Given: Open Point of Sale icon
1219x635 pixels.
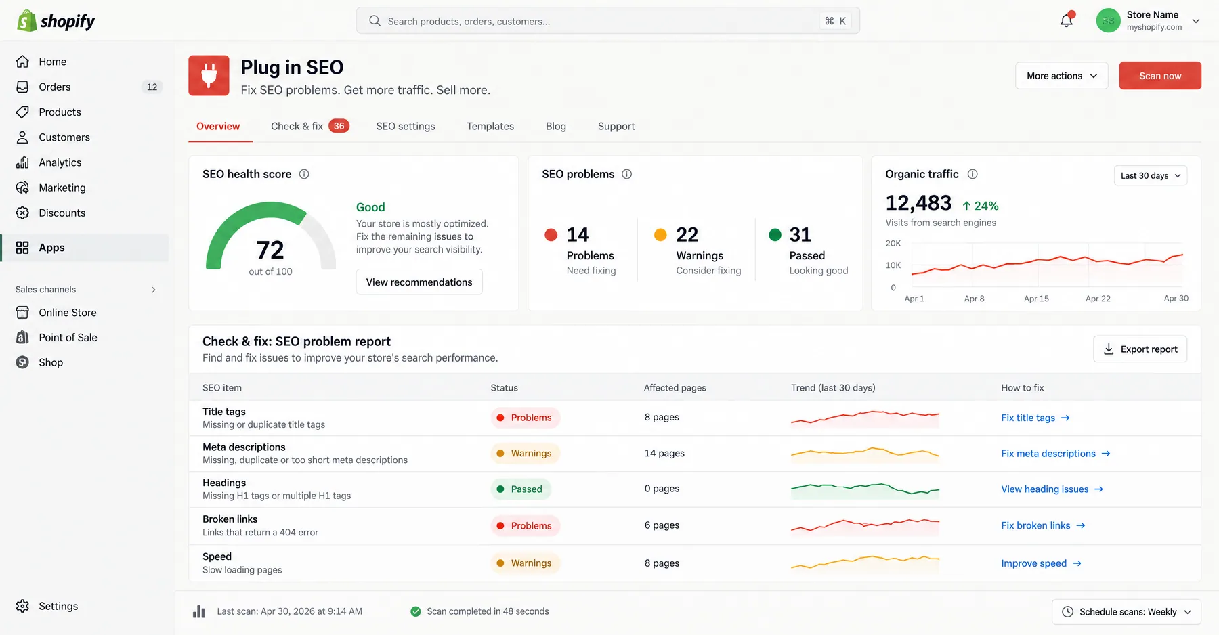Looking at the screenshot, I should point(22,337).
